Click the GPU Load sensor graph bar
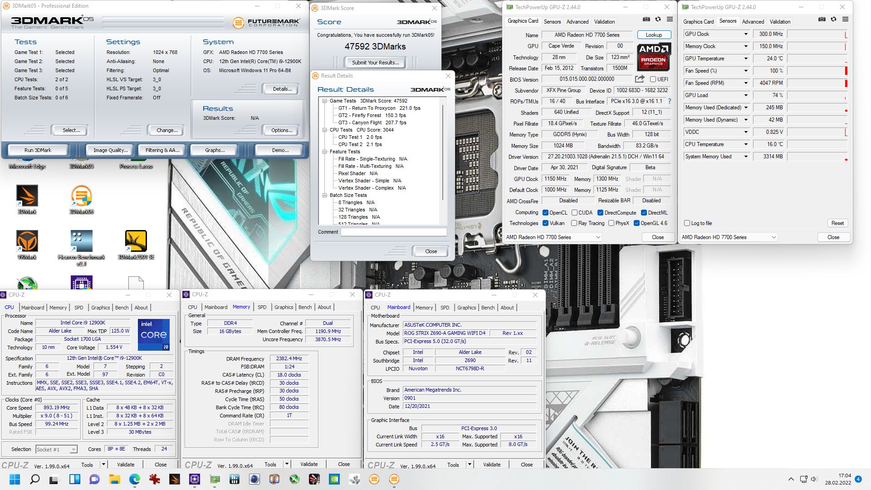 pyautogui.click(x=817, y=95)
